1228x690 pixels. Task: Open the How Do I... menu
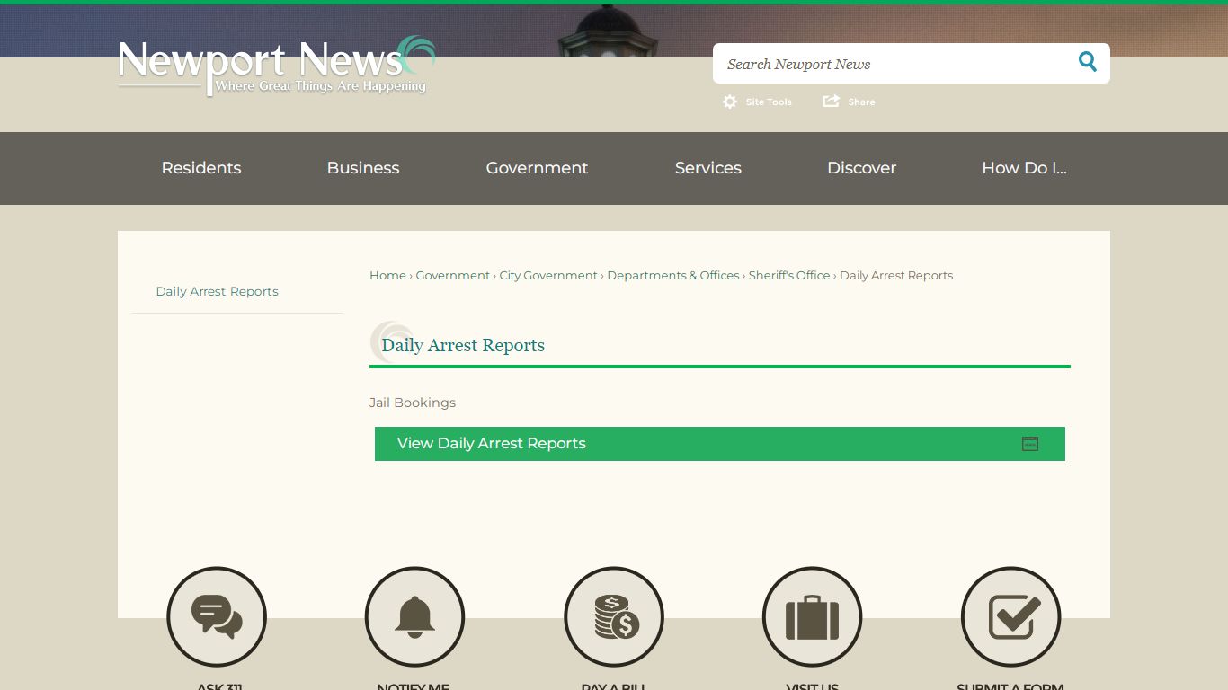coord(1025,168)
